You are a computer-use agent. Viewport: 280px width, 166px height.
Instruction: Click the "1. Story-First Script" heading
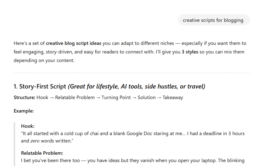[x=40, y=86]
